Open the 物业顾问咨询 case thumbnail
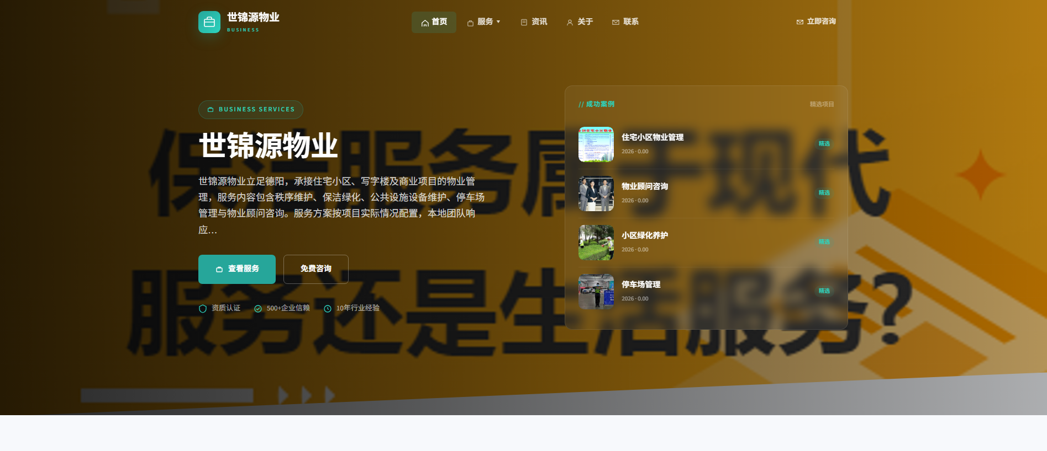1047x451 pixels. click(596, 194)
